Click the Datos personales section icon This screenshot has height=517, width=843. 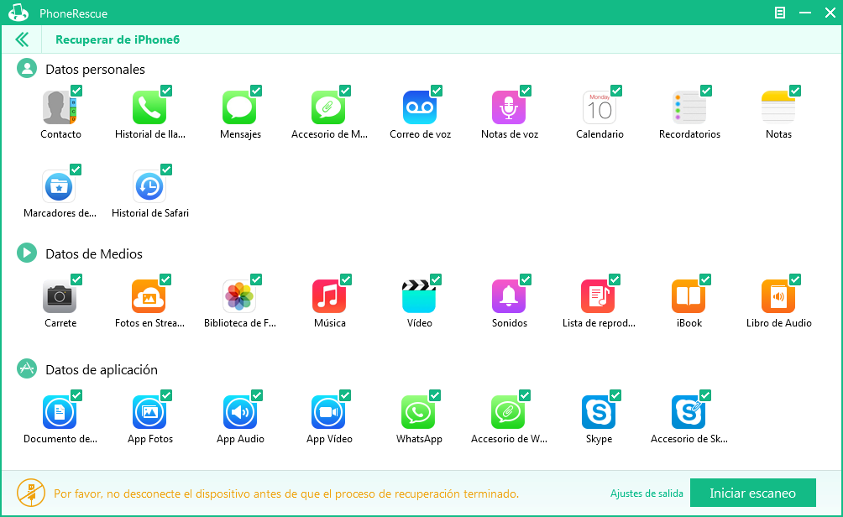pos(27,68)
